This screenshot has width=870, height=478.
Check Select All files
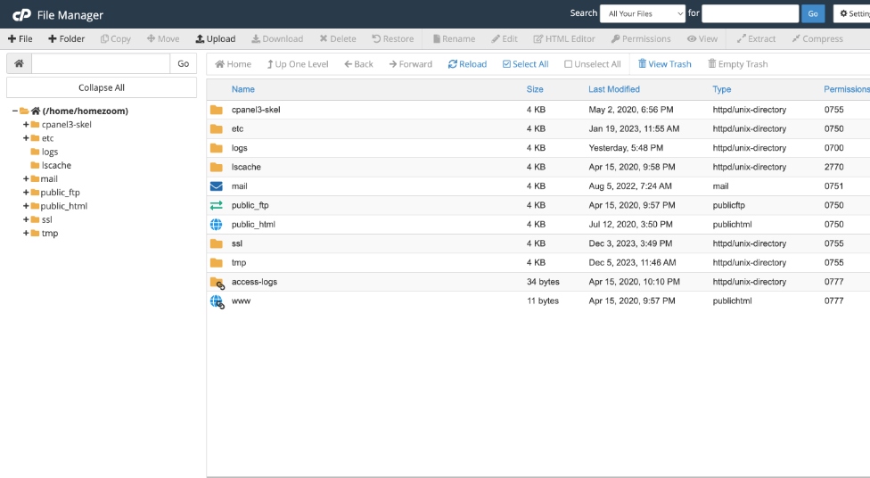pyautogui.click(x=525, y=64)
